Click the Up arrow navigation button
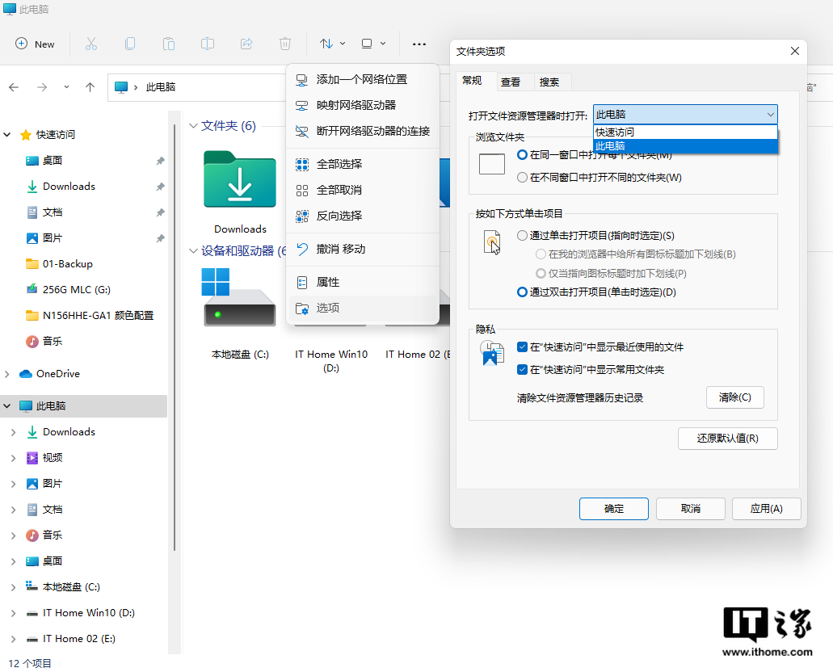Viewport: 833px width, 672px height. click(x=90, y=87)
